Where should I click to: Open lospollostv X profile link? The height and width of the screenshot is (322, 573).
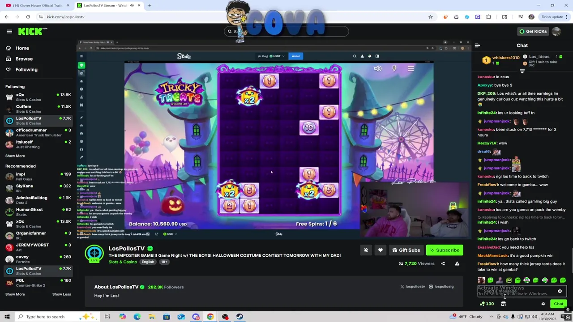pyautogui.click(x=412, y=287)
